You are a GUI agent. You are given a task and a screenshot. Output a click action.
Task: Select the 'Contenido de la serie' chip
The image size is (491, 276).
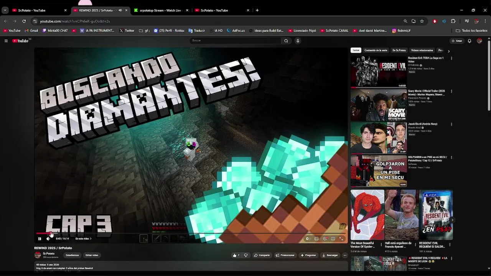pyautogui.click(x=376, y=50)
